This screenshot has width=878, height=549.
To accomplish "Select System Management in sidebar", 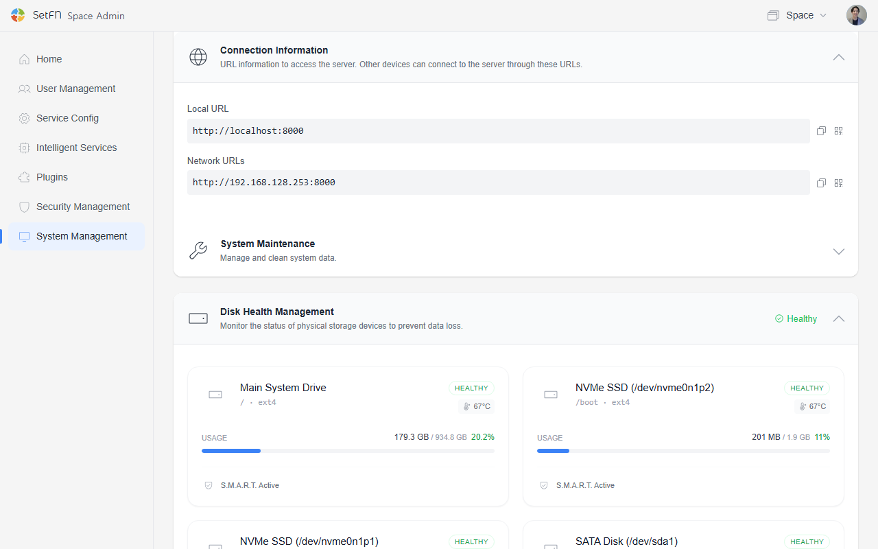I will click(77, 236).
